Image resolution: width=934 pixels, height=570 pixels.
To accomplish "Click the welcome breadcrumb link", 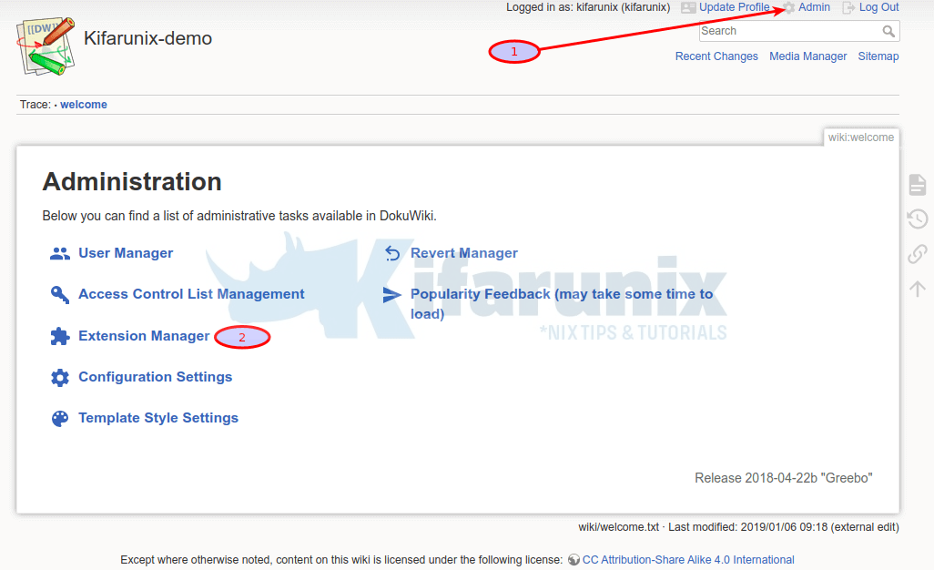I will pos(84,104).
